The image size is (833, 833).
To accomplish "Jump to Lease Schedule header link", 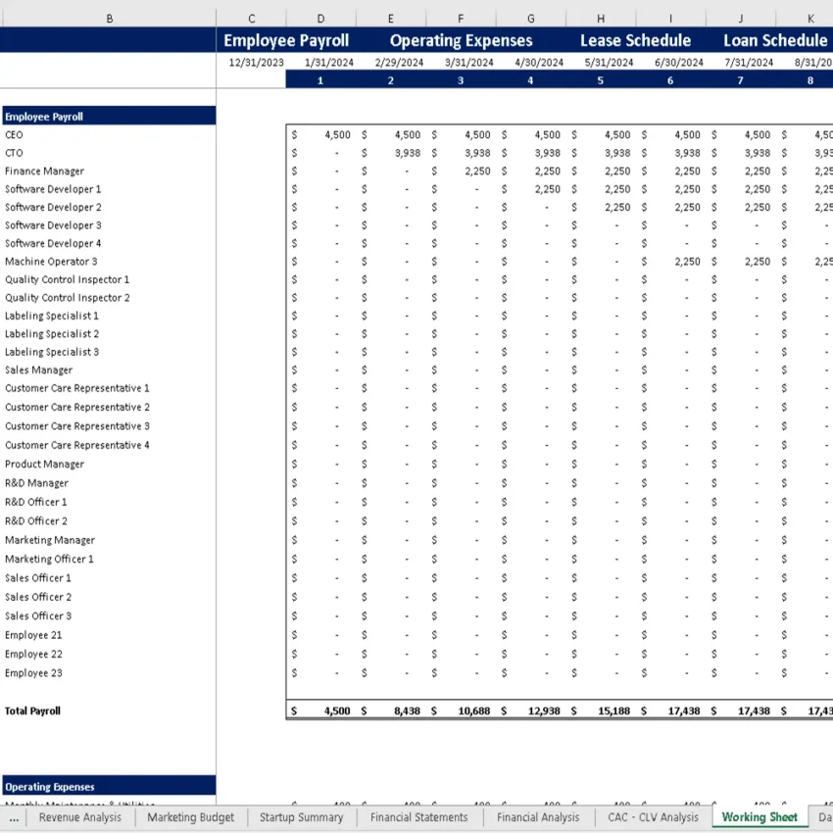I will 635,40.
